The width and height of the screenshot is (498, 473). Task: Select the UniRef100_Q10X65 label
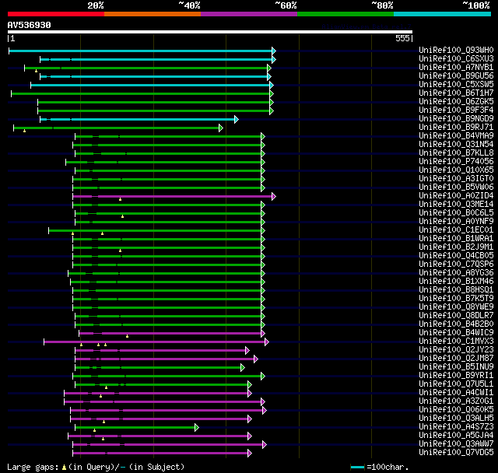[456, 170]
